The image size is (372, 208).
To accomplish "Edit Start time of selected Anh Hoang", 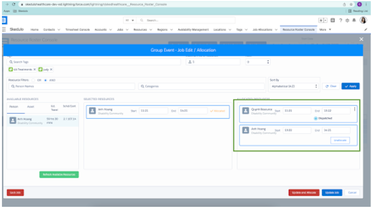I will (153, 111).
